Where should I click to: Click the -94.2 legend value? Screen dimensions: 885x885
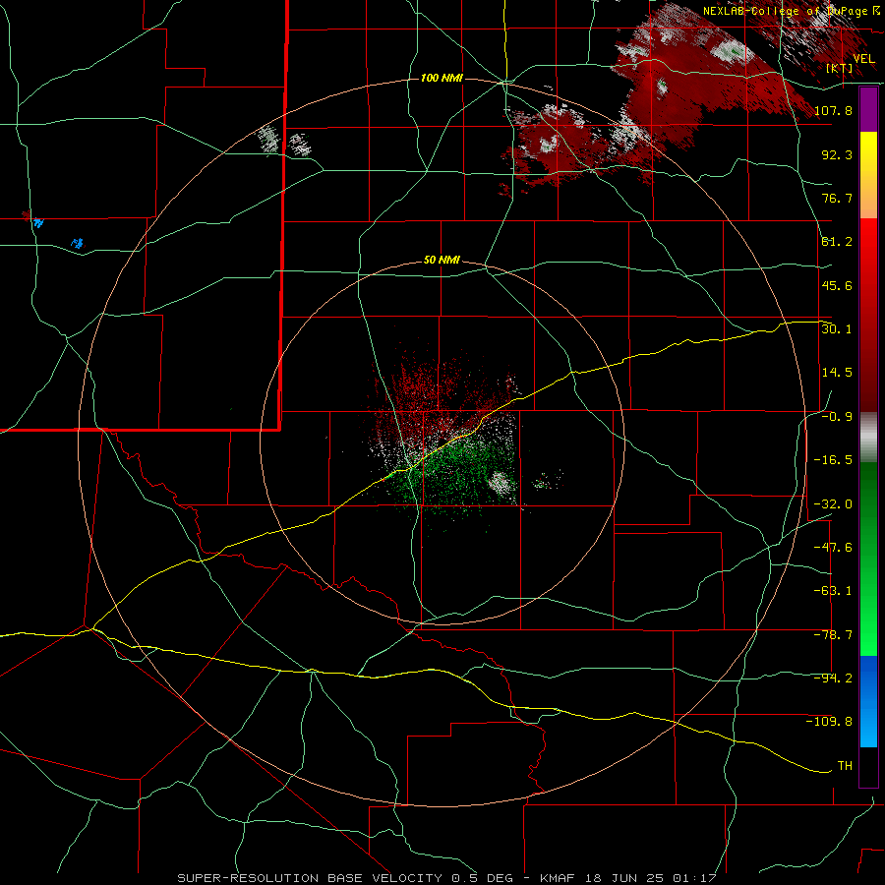833,678
